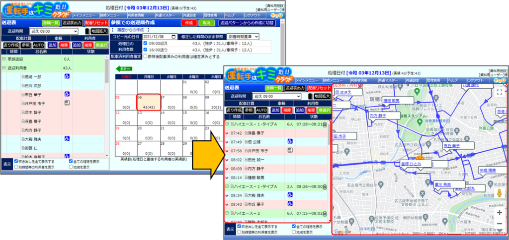Image resolution: width=509 pixels, height=240 pixels.
Task: Collapse the ハイエース-2 group
Action: [x=227, y=213]
